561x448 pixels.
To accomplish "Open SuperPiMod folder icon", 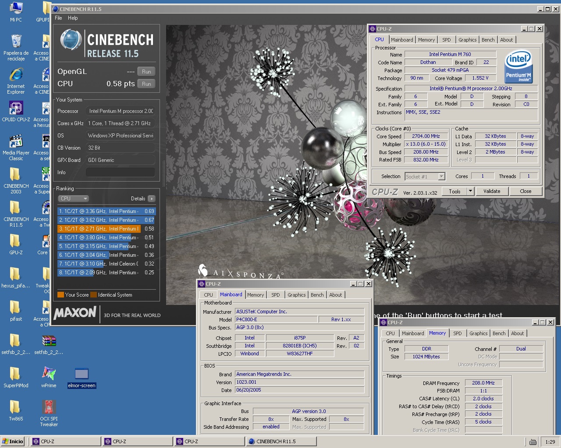I will click(16, 377).
